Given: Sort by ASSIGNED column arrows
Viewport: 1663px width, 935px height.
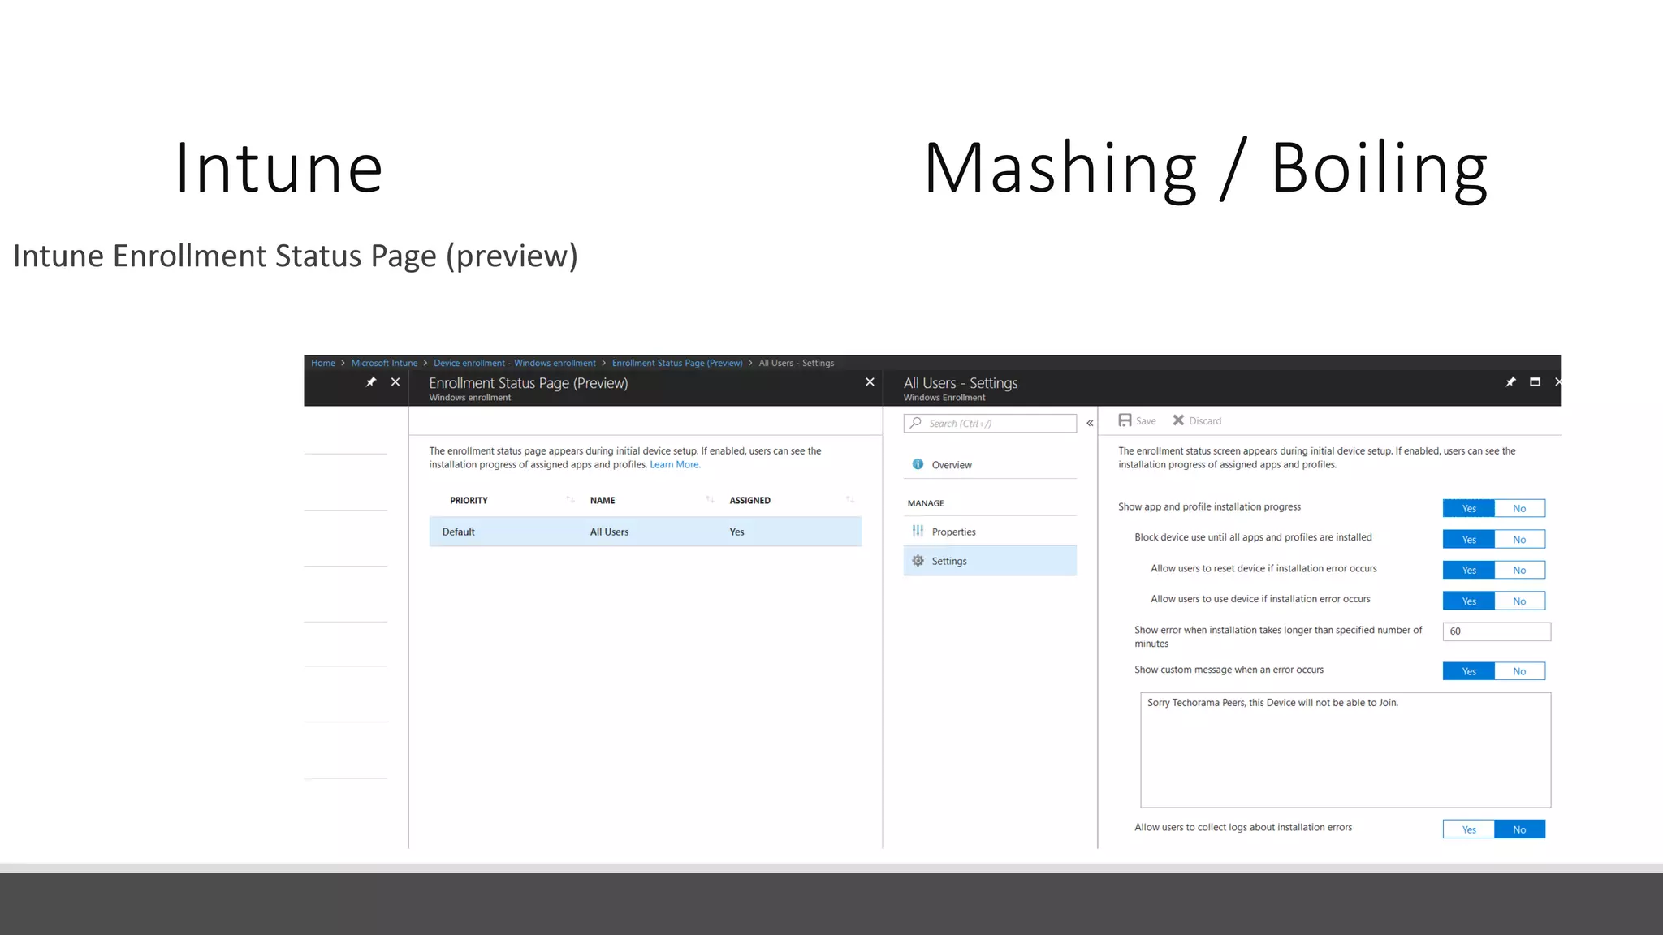Looking at the screenshot, I should pyautogui.click(x=849, y=500).
